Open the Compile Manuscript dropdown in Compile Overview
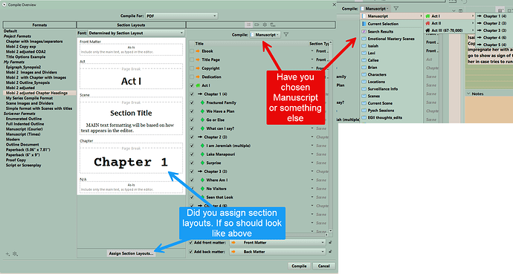The height and width of the screenshot is (274, 513). (265, 35)
